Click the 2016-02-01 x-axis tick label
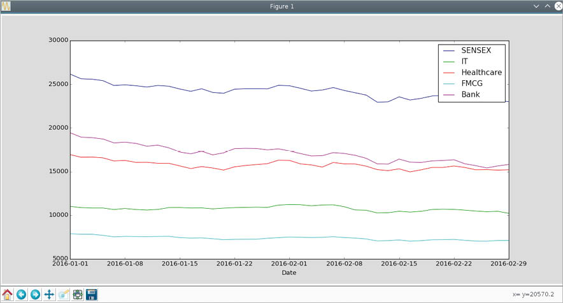Screen dimensions: 563x303 click(x=290, y=263)
